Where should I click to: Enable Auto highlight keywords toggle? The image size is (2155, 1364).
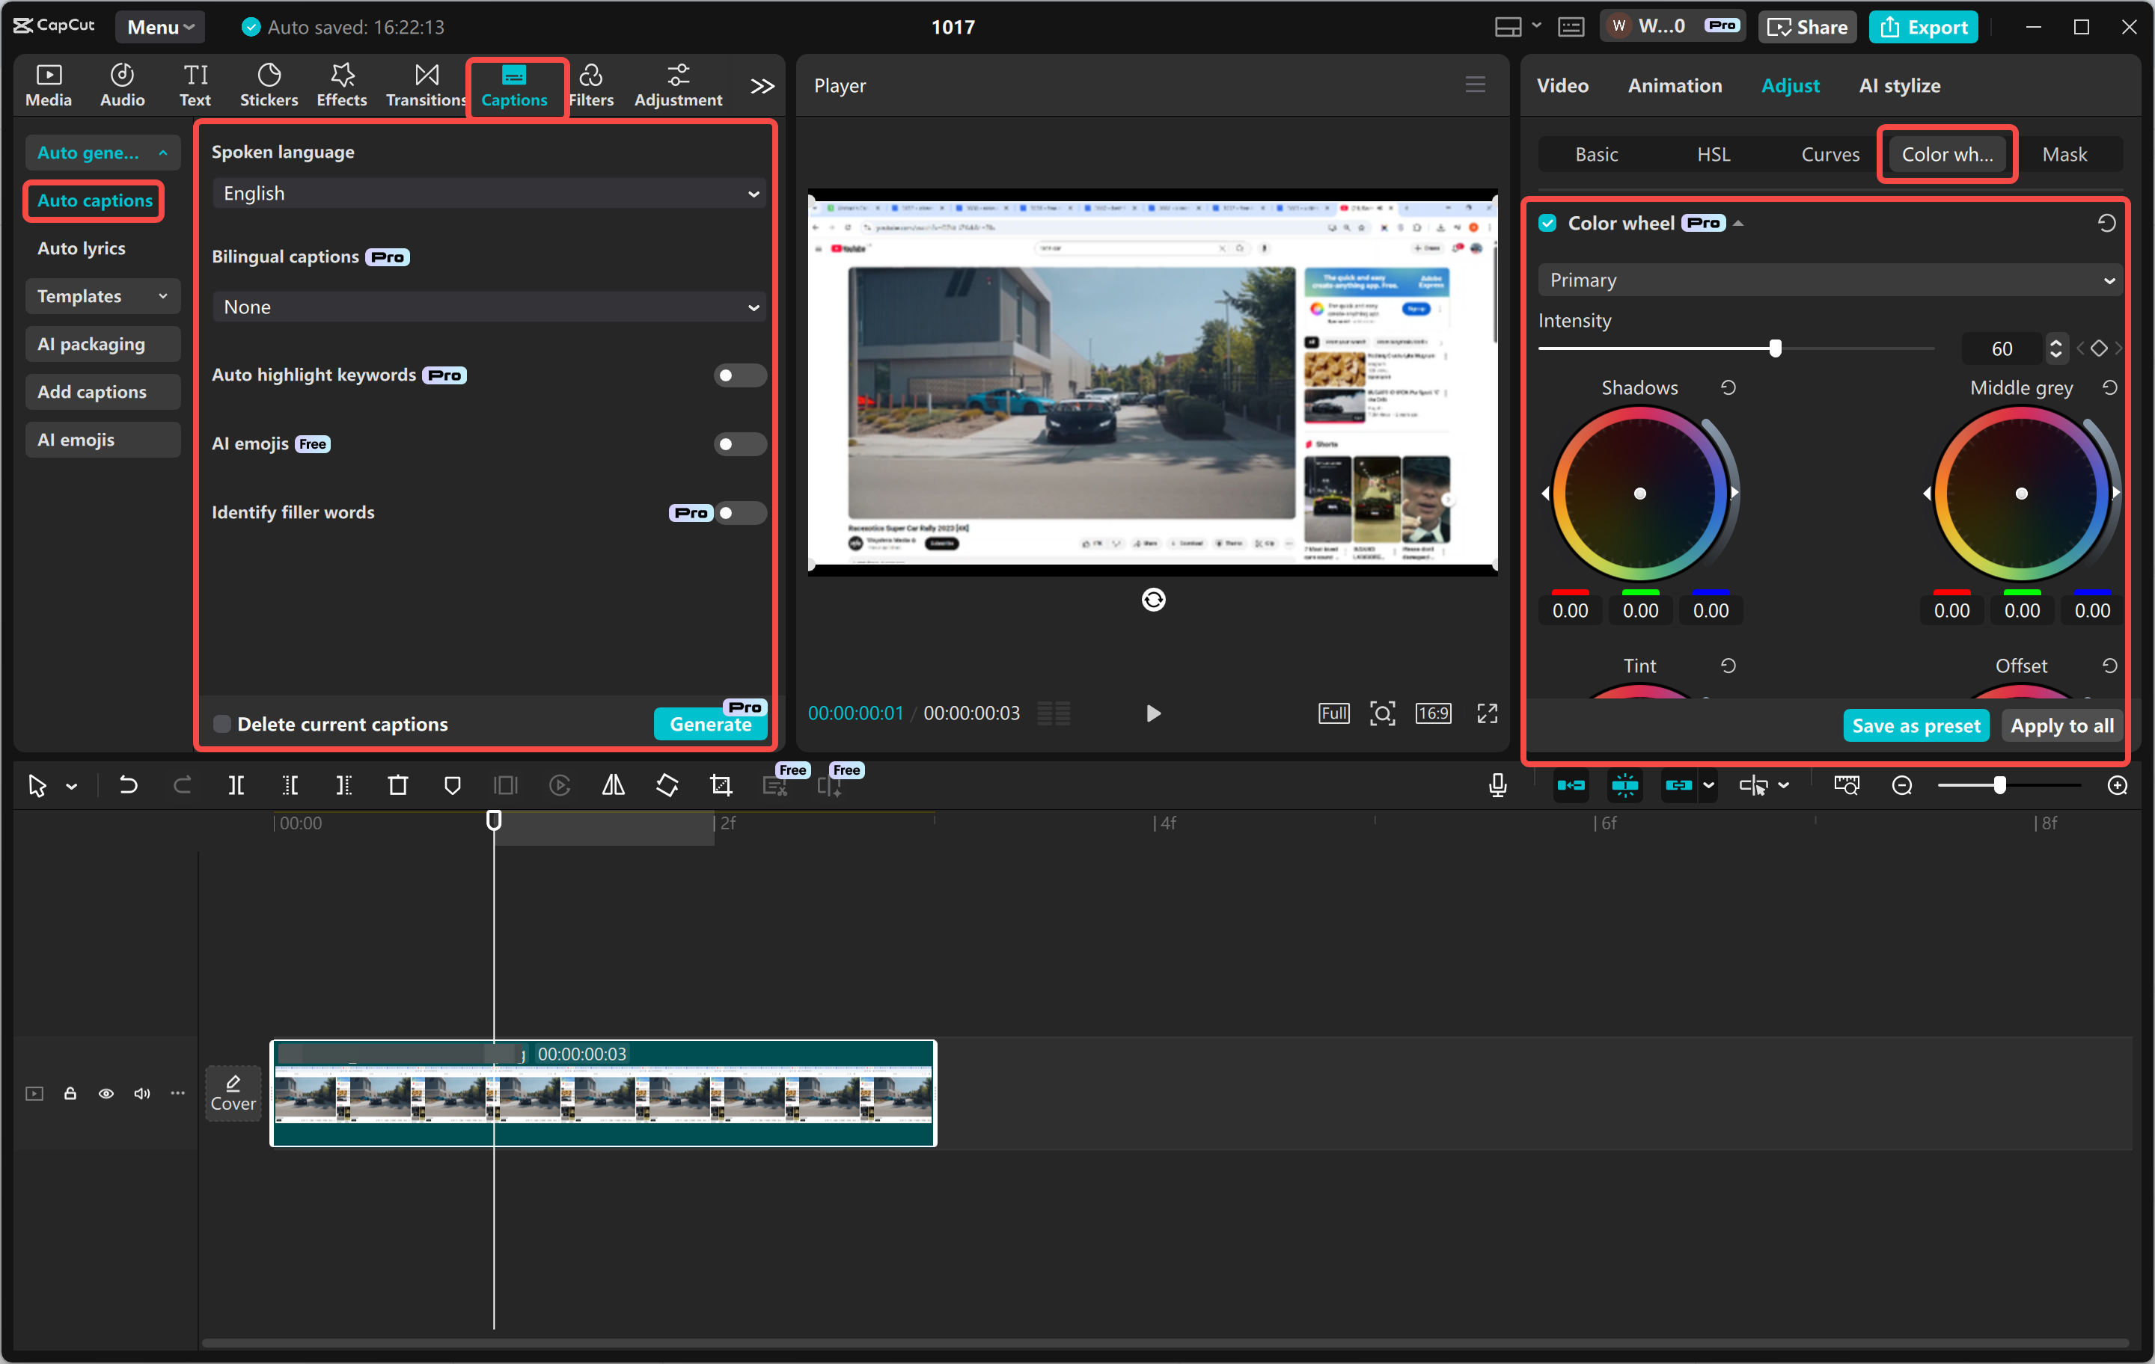tap(739, 375)
